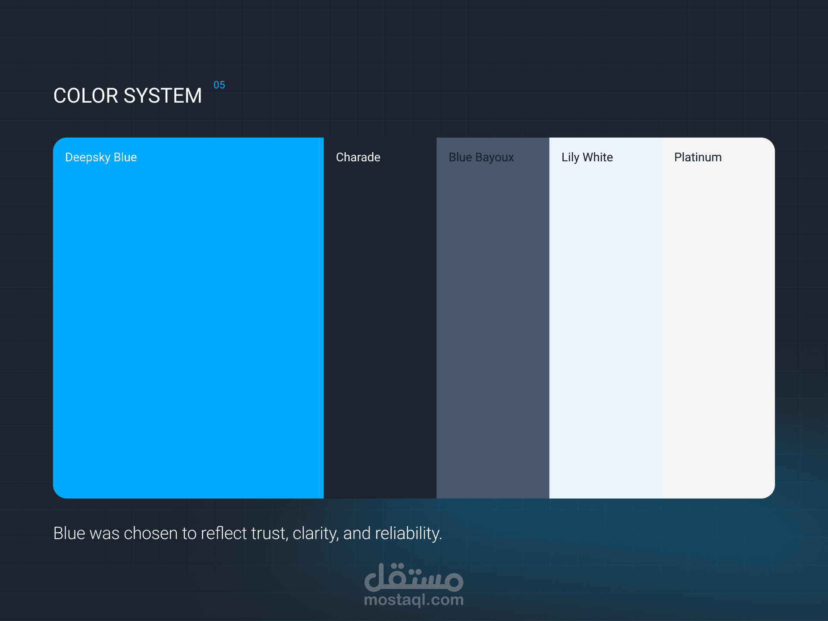Click the word 'SYSTEM' in the heading
This screenshot has width=828, height=621.
click(x=163, y=96)
